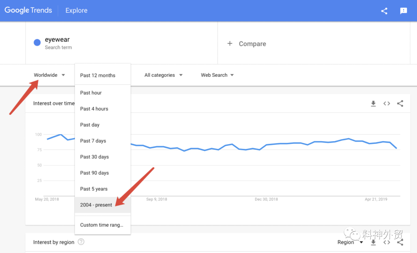
Task: Select Past 7 days from menu
Action: [x=93, y=141]
